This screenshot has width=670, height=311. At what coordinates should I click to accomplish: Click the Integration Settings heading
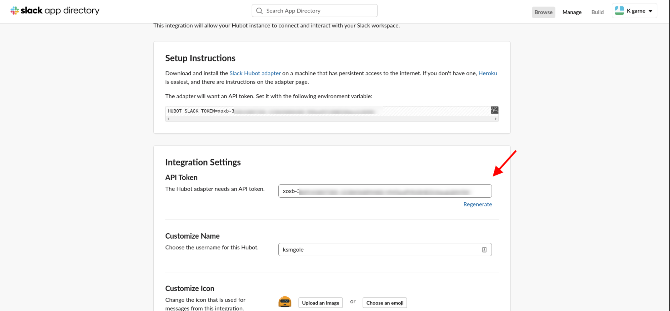click(x=203, y=162)
